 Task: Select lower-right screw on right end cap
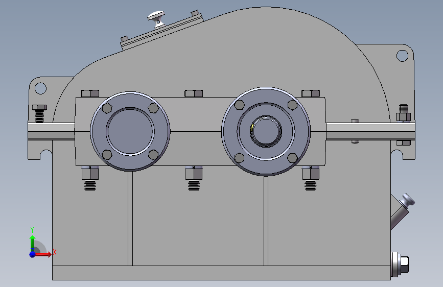pyautogui.click(x=292, y=158)
